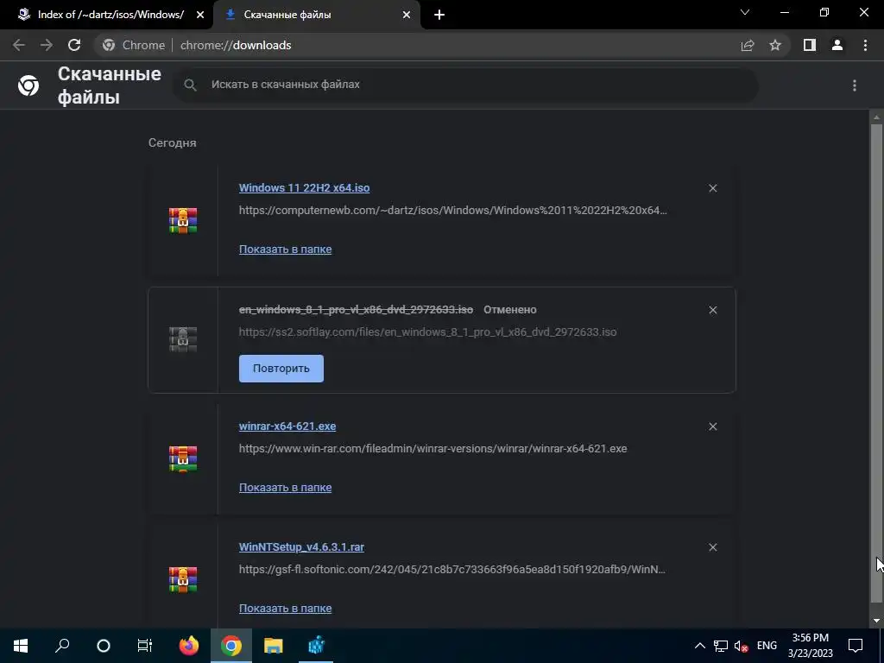Click the Chrome taskbar icon

click(x=231, y=646)
